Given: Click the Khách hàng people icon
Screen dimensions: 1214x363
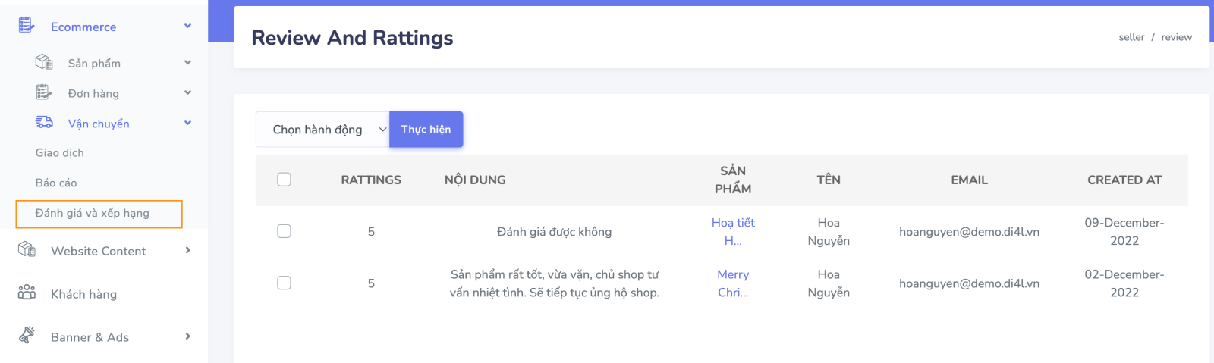Looking at the screenshot, I should [x=27, y=293].
